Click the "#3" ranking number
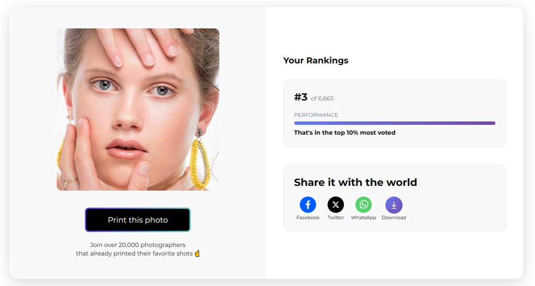Viewport: 535px width, 286px height. tap(300, 97)
